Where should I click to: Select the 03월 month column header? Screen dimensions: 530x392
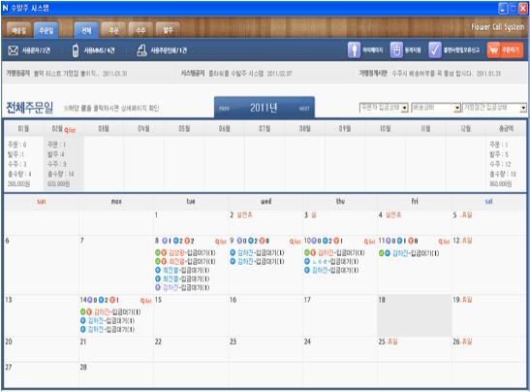[104, 129]
